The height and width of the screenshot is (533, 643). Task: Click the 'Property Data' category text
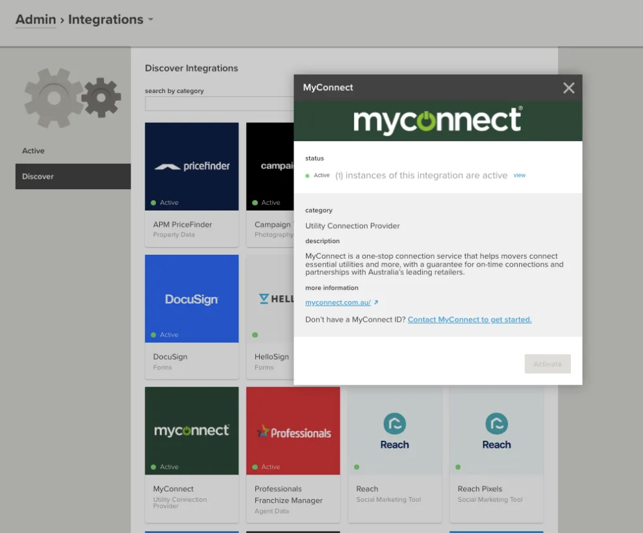174,235
